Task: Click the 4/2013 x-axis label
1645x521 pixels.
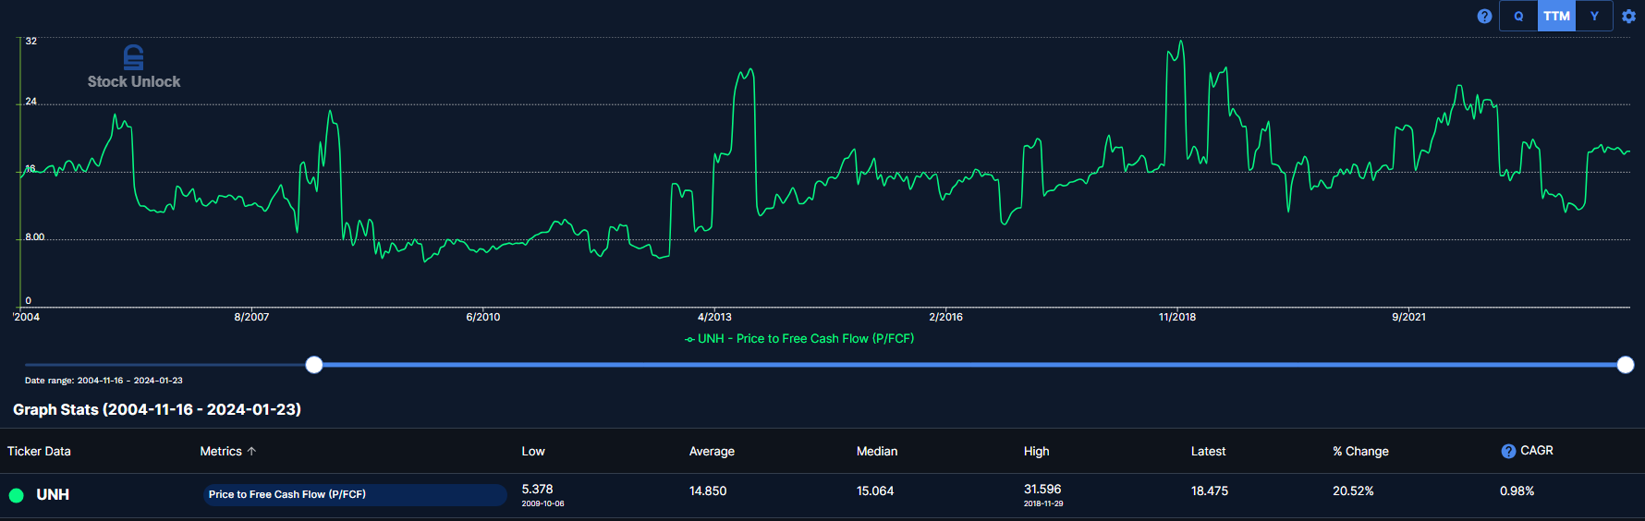Action: point(714,317)
